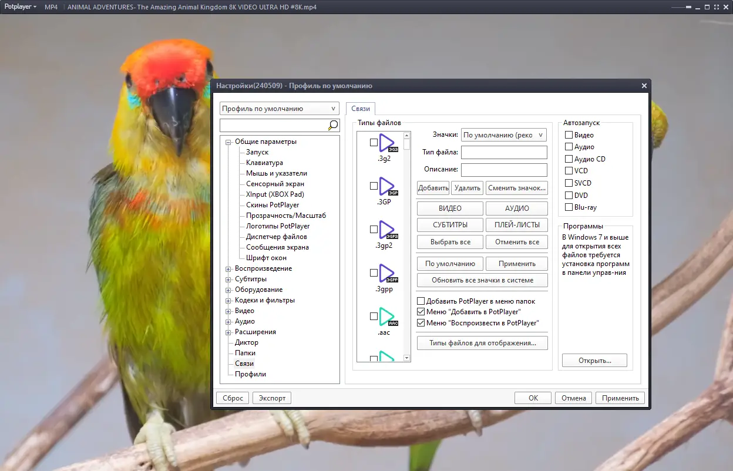Expand the Воспроизведение tree node

pyautogui.click(x=228, y=268)
